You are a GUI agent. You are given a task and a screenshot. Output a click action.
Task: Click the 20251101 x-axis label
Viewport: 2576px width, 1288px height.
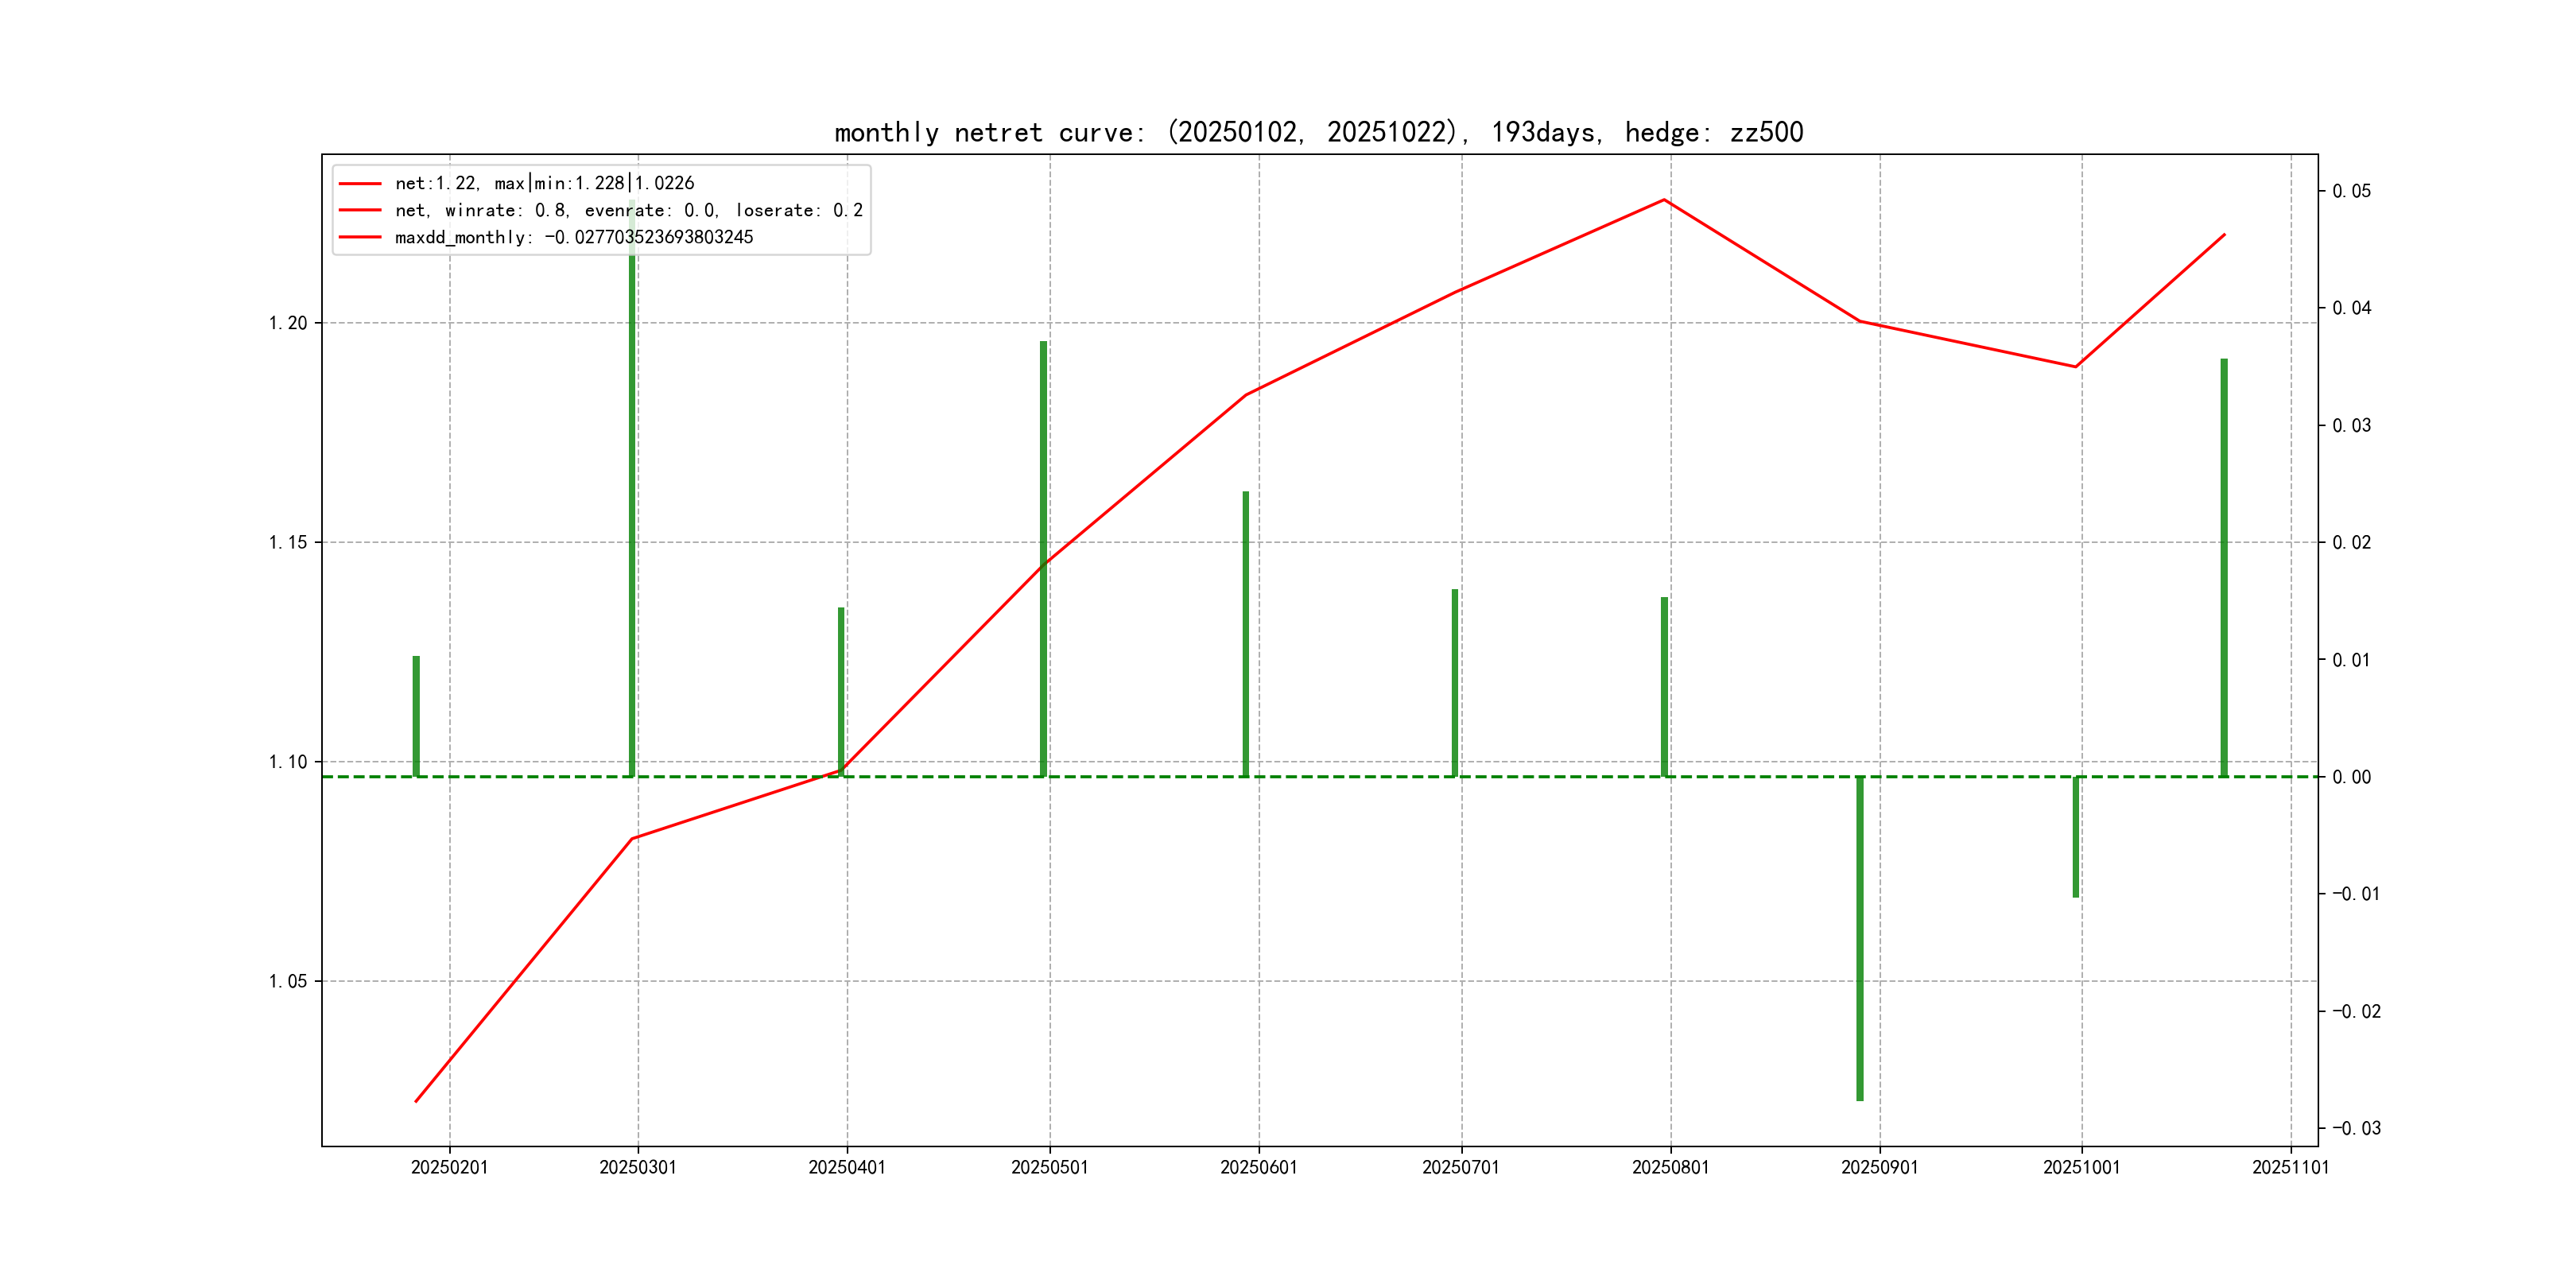tap(2290, 1167)
